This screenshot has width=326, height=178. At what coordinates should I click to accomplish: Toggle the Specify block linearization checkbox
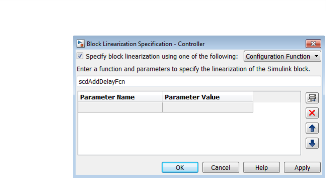tap(80, 56)
